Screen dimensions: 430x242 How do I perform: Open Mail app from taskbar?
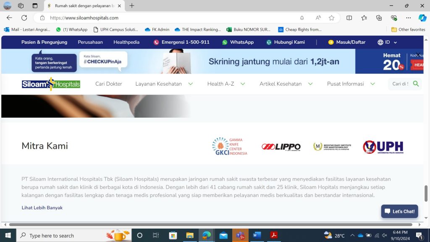point(223,235)
